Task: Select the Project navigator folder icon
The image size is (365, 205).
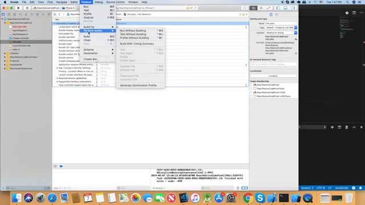Action: point(3,14)
